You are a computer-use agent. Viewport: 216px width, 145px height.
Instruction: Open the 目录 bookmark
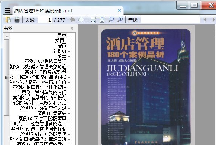[62, 35]
